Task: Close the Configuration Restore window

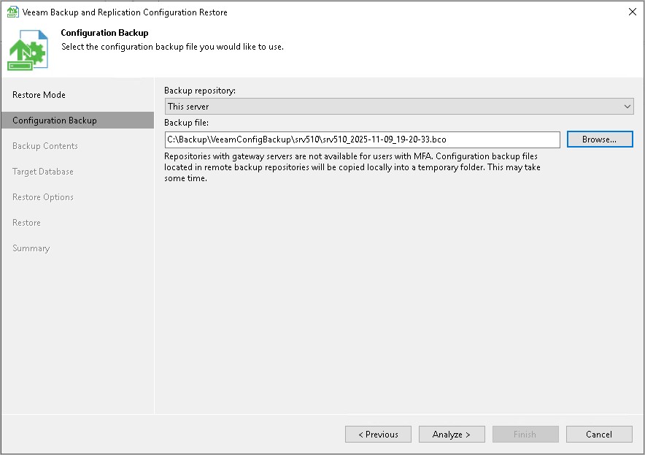Action: click(x=631, y=12)
